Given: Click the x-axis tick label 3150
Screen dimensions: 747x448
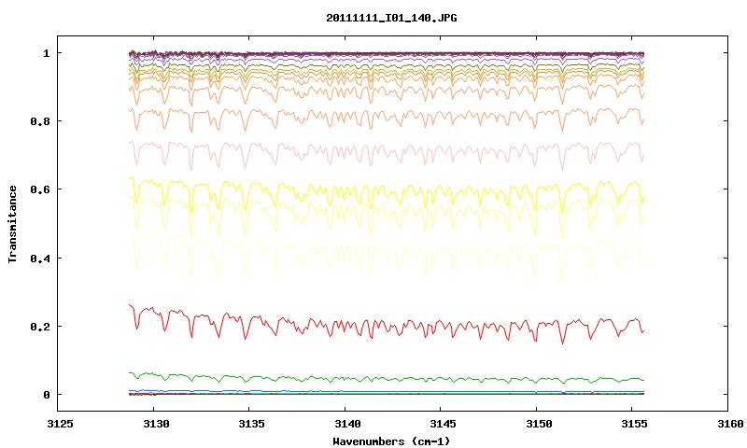Looking at the screenshot, I should tap(539, 424).
